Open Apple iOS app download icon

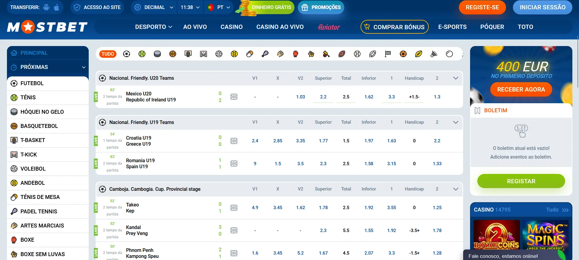(56, 7)
